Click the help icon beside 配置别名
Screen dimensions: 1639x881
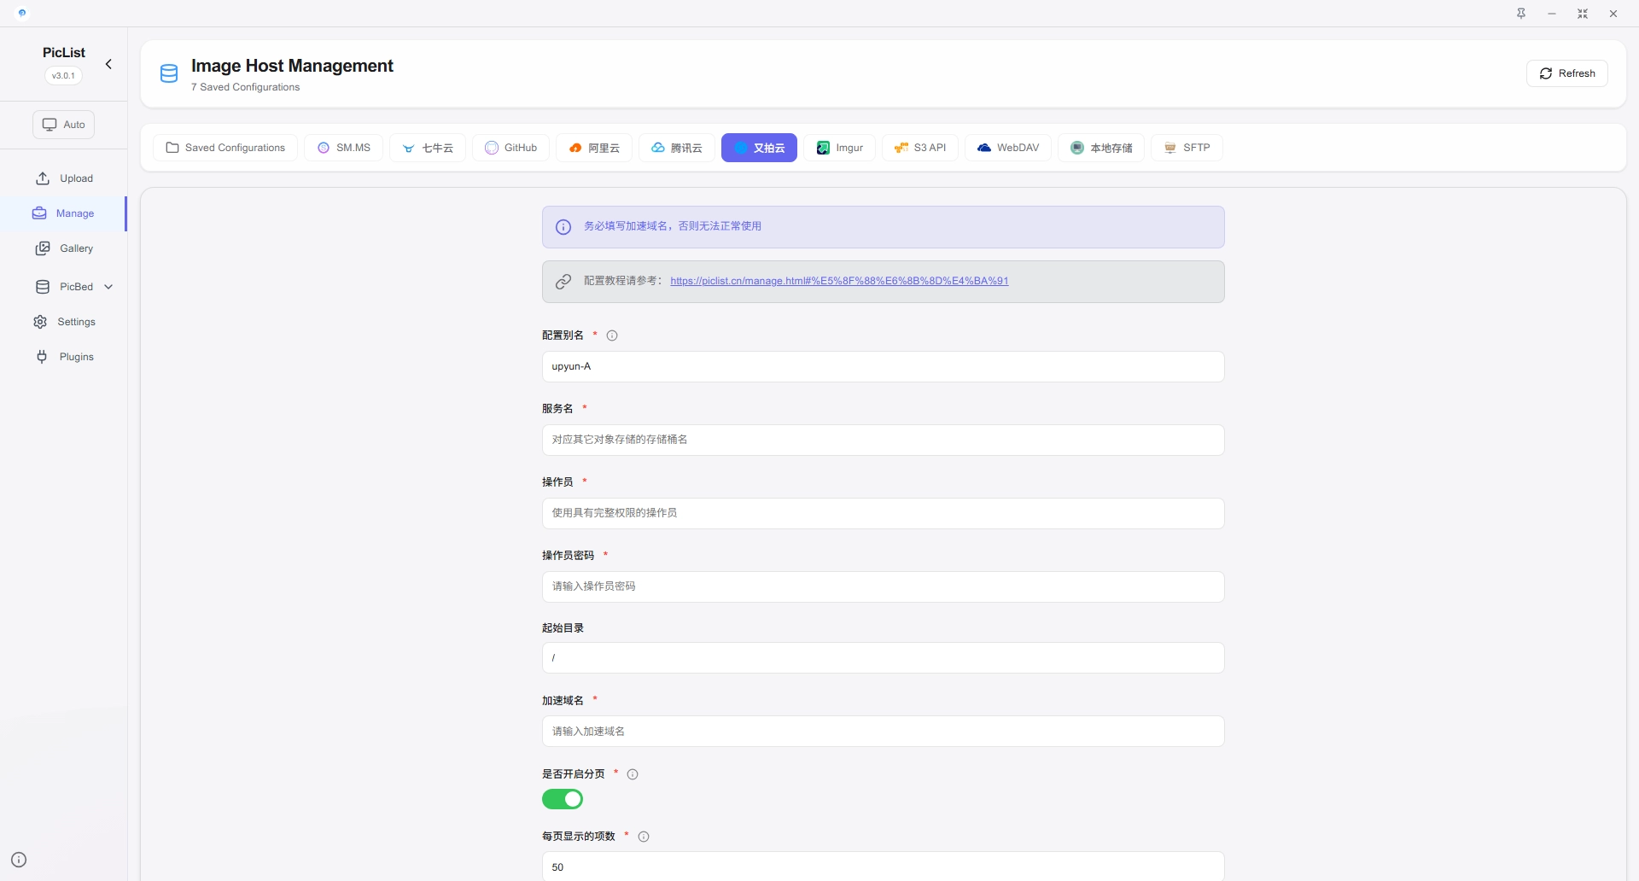click(612, 335)
